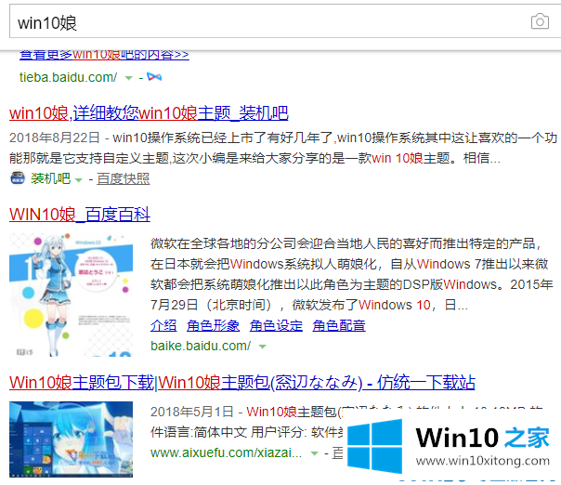Click the Win10娘 theme pack desktop thumbnail

[x=71, y=439]
